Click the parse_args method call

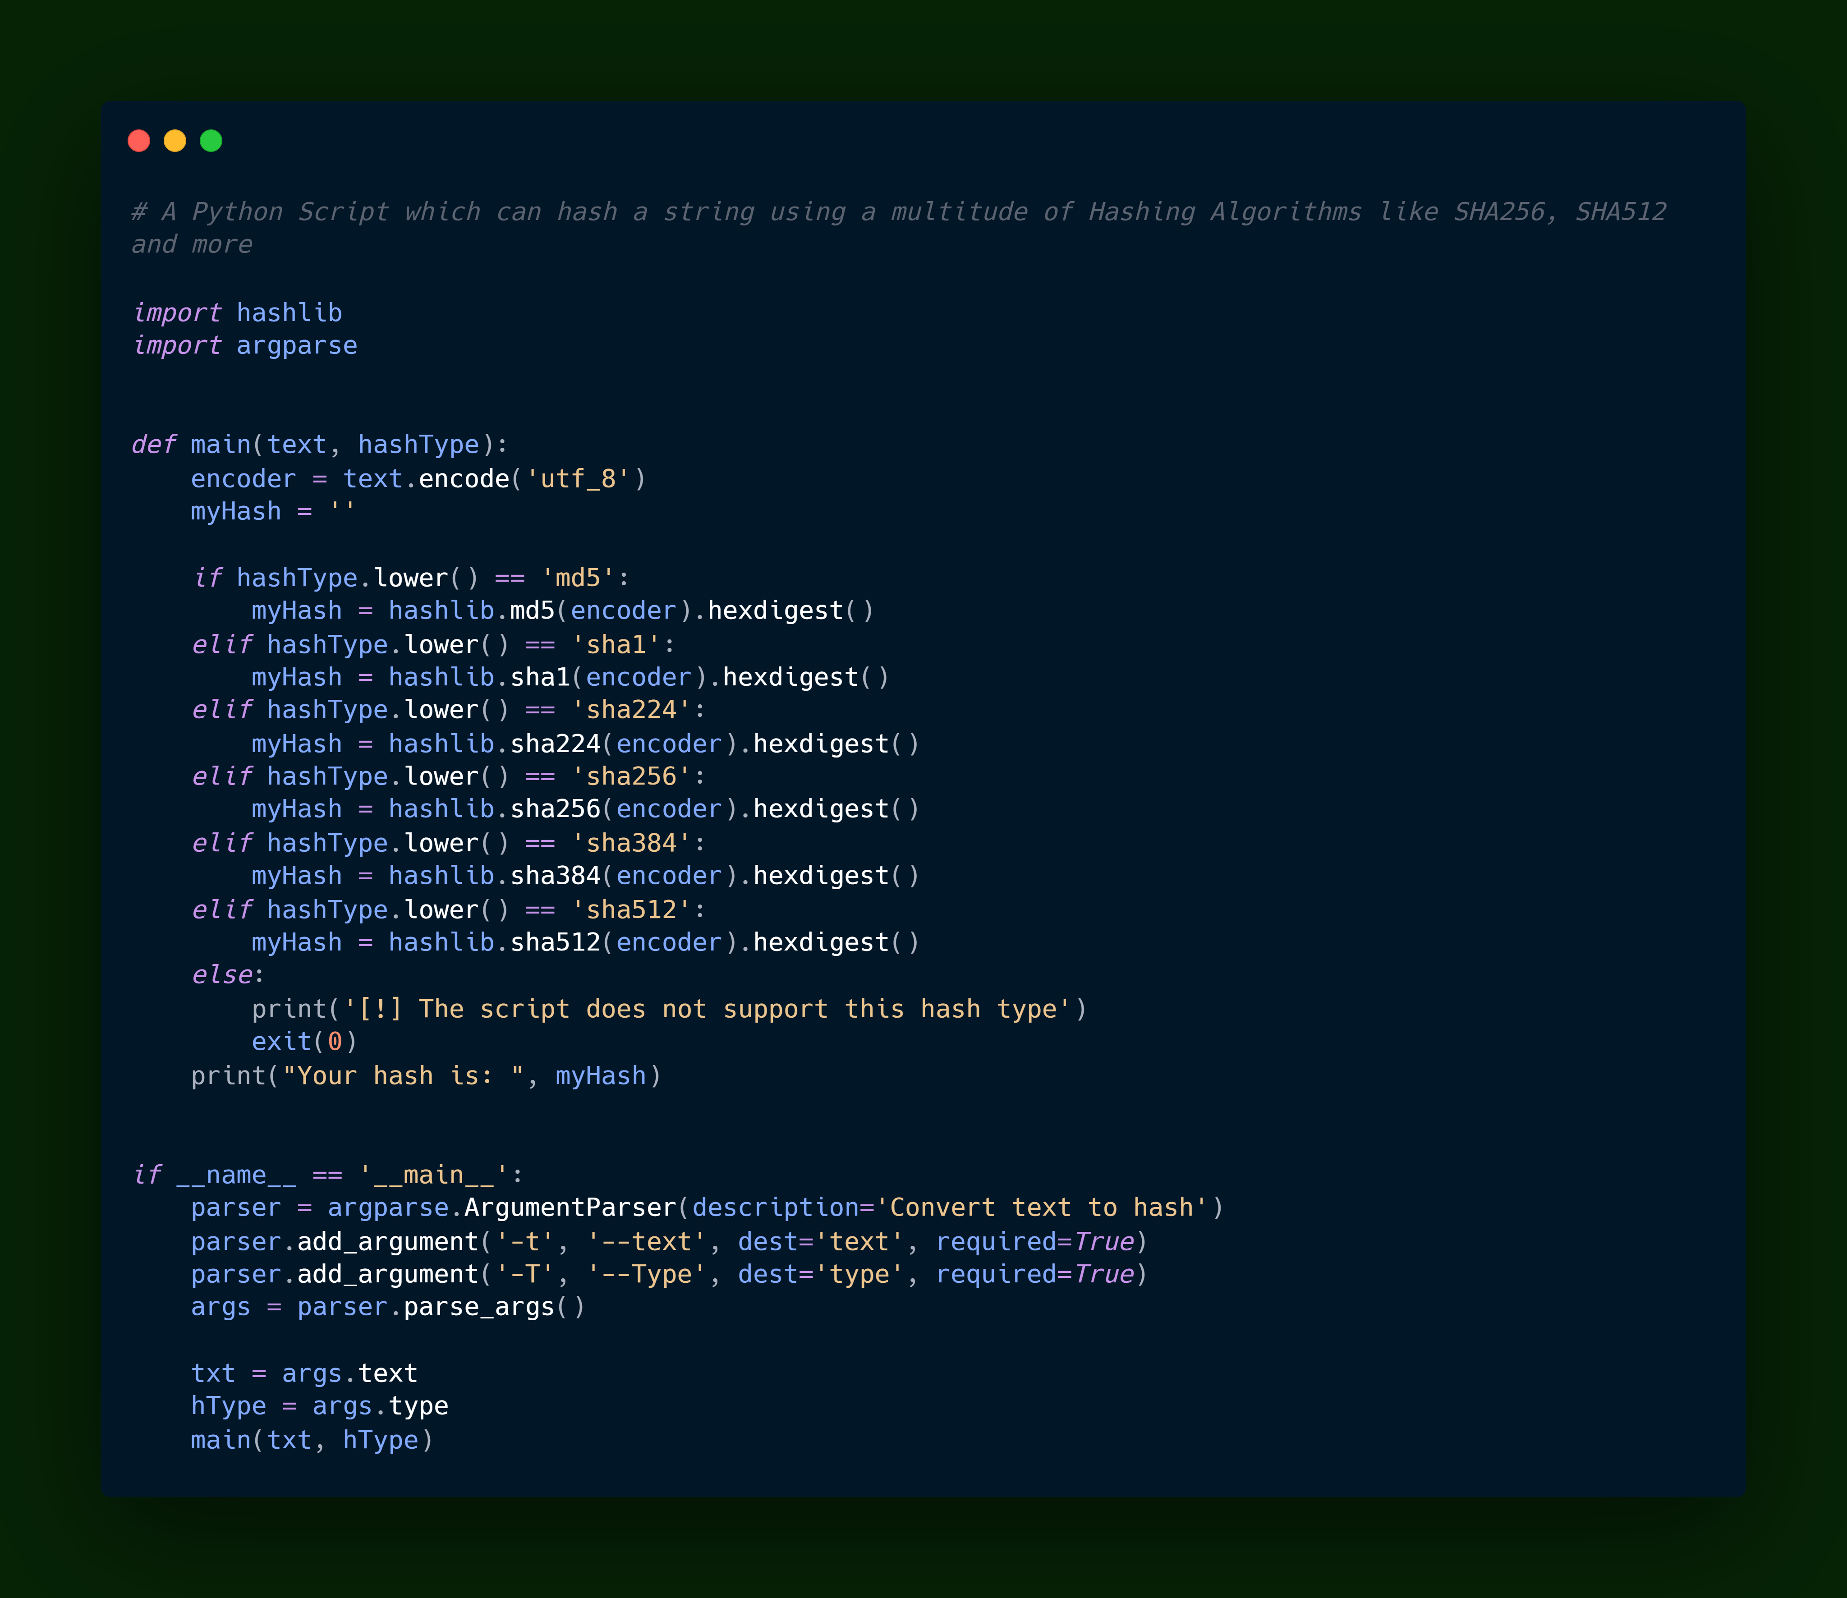pyautogui.click(x=479, y=1307)
